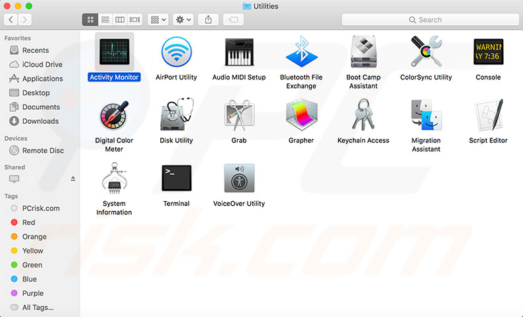Switch to icon view
The image size is (523, 317).
(x=90, y=20)
